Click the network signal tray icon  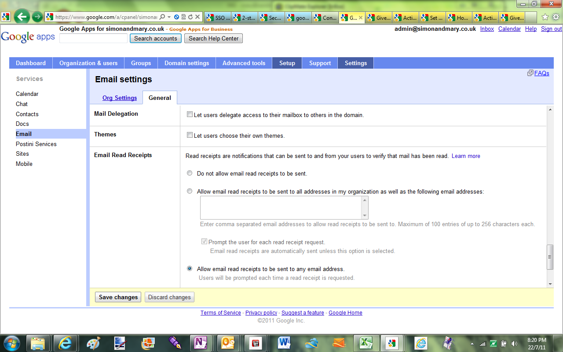483,343
